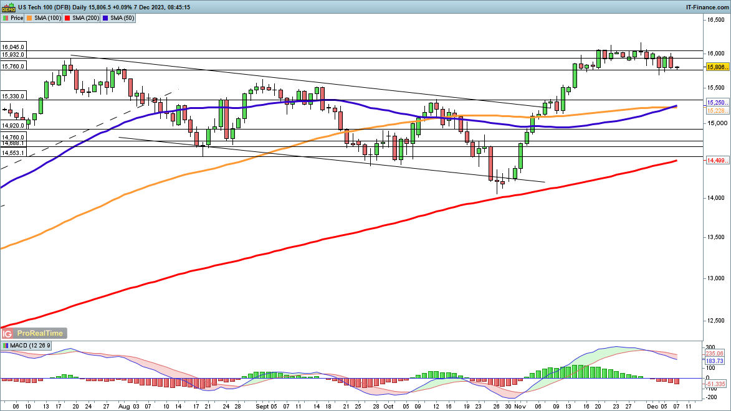Click the Oct date axis label

[388, 407]
